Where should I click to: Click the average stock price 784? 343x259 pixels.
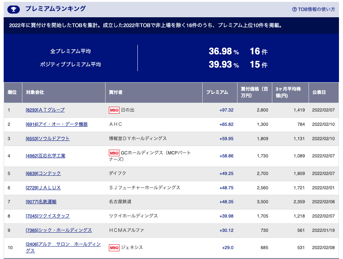(301, 124)
